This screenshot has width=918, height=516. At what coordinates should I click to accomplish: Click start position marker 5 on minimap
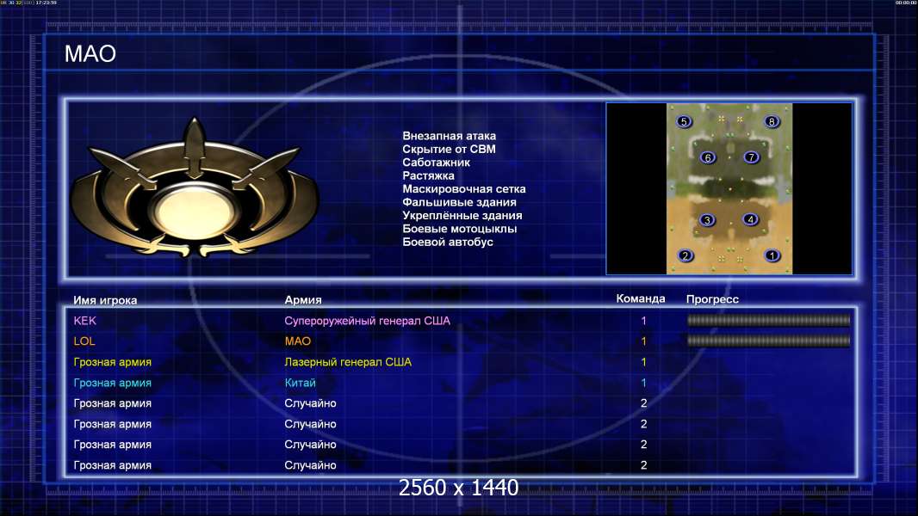point(684,121)
